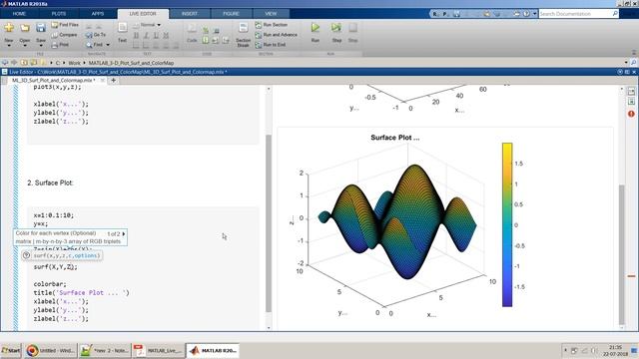Expand the Save button dropdown arrow
639x359 pixels.
pyautogui.click(x=41, y=46)
